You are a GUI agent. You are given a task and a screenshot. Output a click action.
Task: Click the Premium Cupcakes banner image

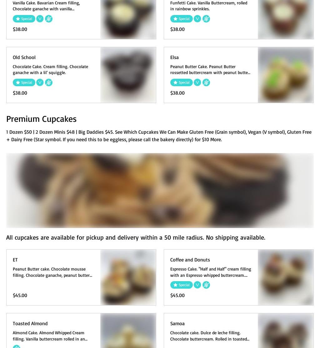[x=160, y=191]
